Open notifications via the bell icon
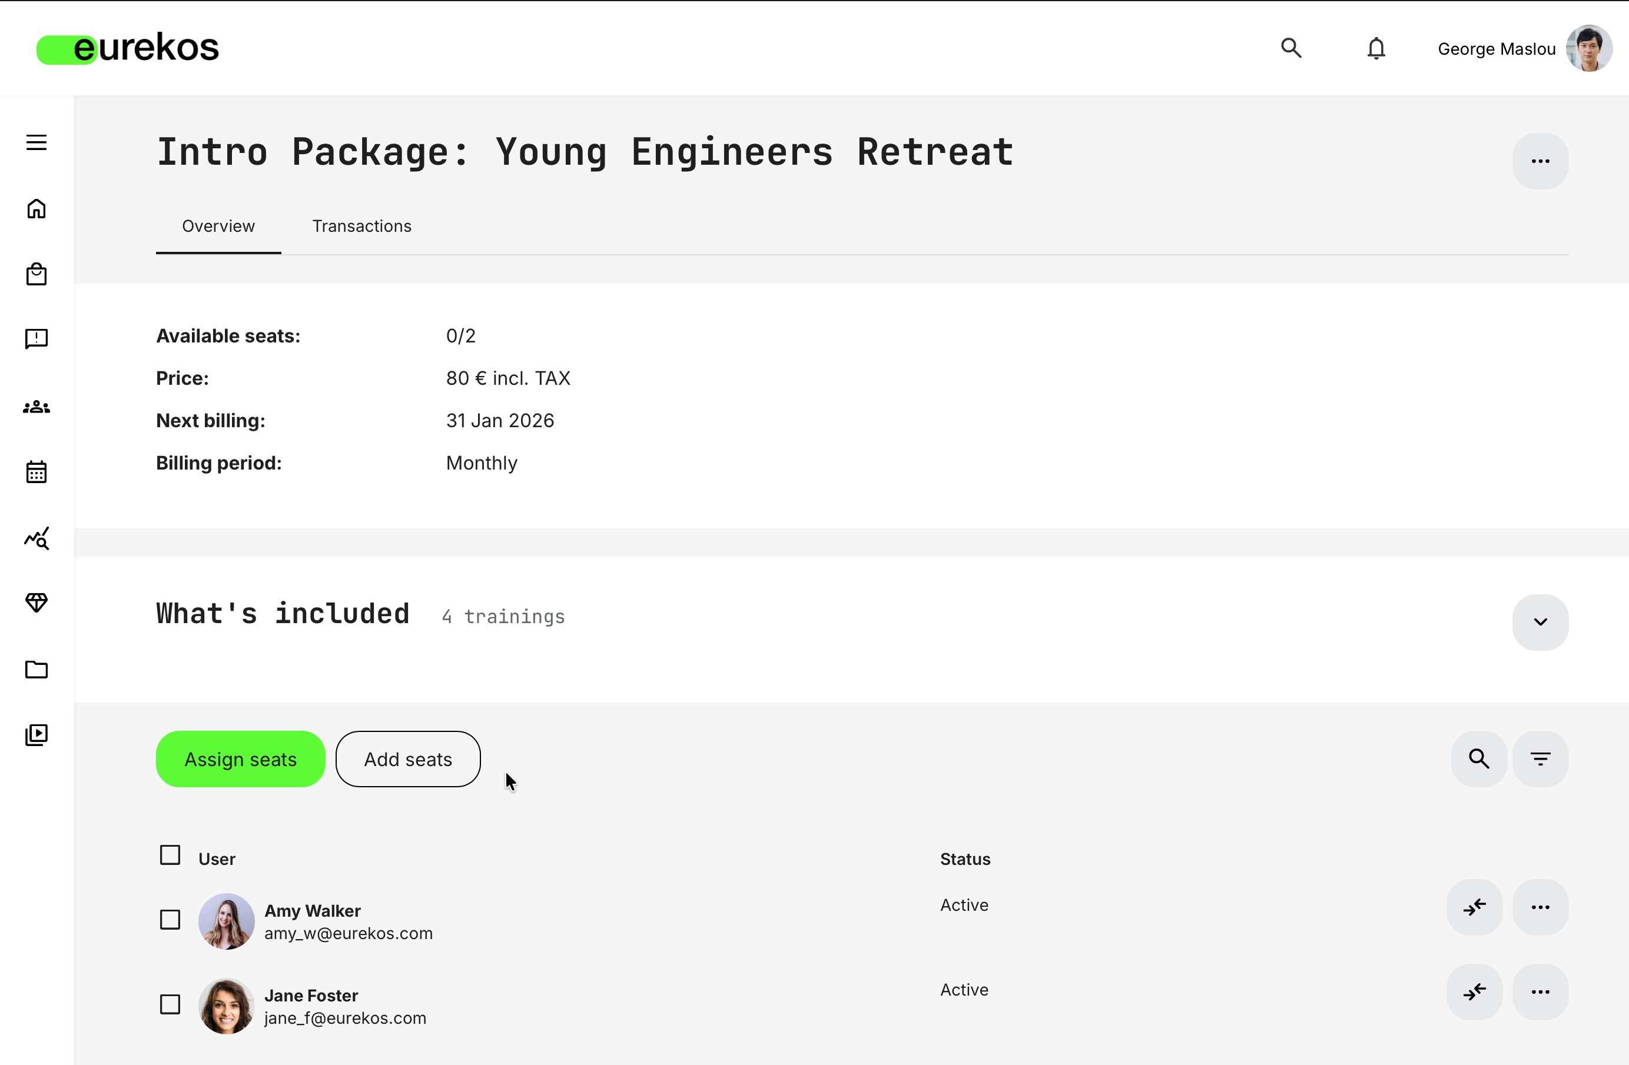Screen dimensions: 1629x1065 (x=1375, y=48)
